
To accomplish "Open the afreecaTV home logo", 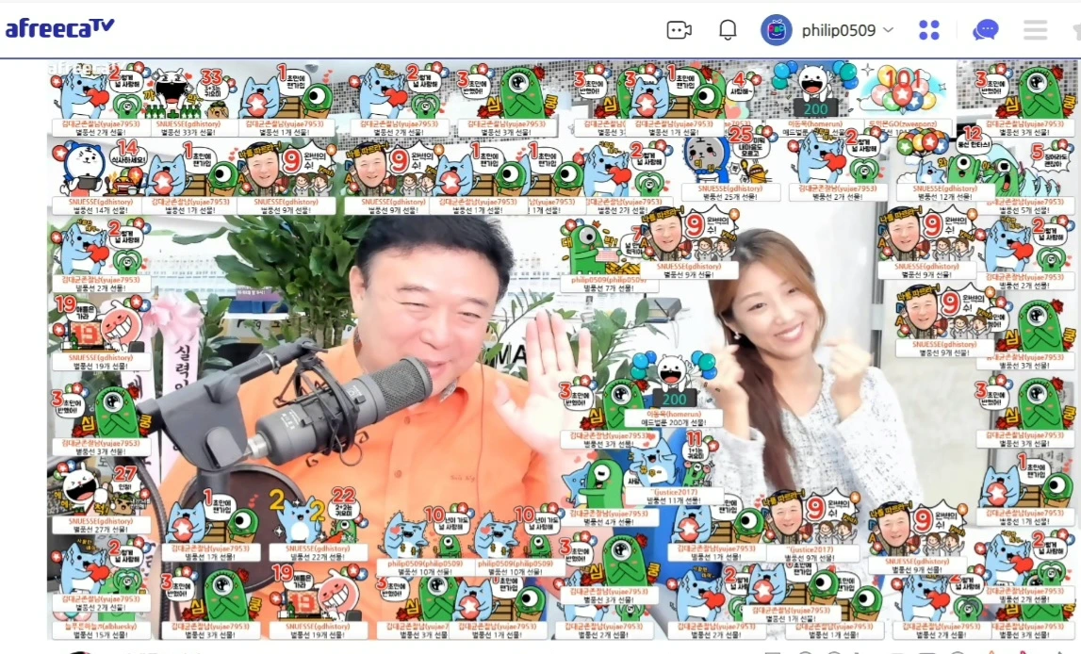I will coord(60,29).
